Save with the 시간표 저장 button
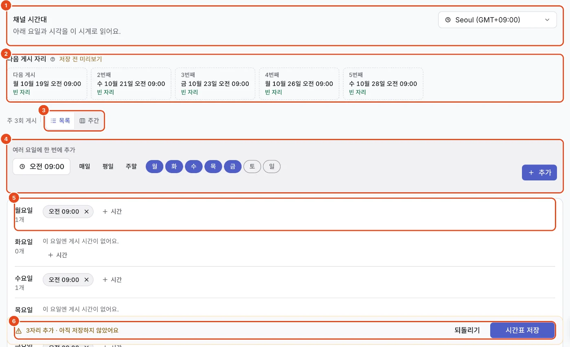The width and height of the screenshot is (570, 347). pos(522,330)
